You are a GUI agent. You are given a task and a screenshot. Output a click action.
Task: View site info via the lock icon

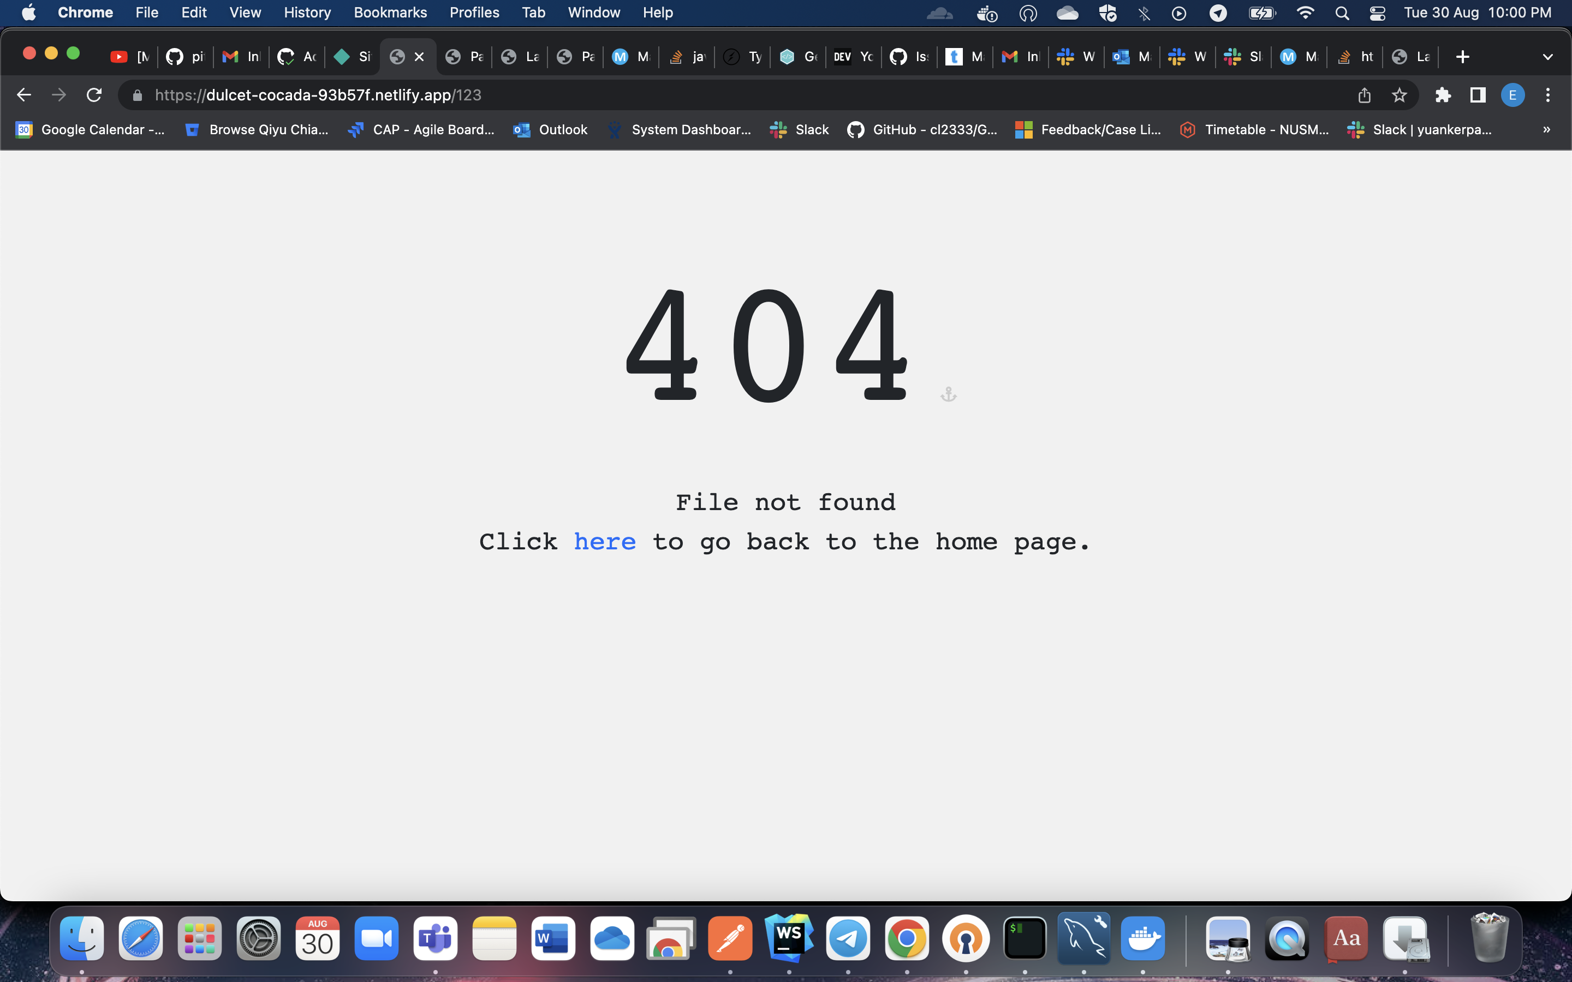(137, 95)
